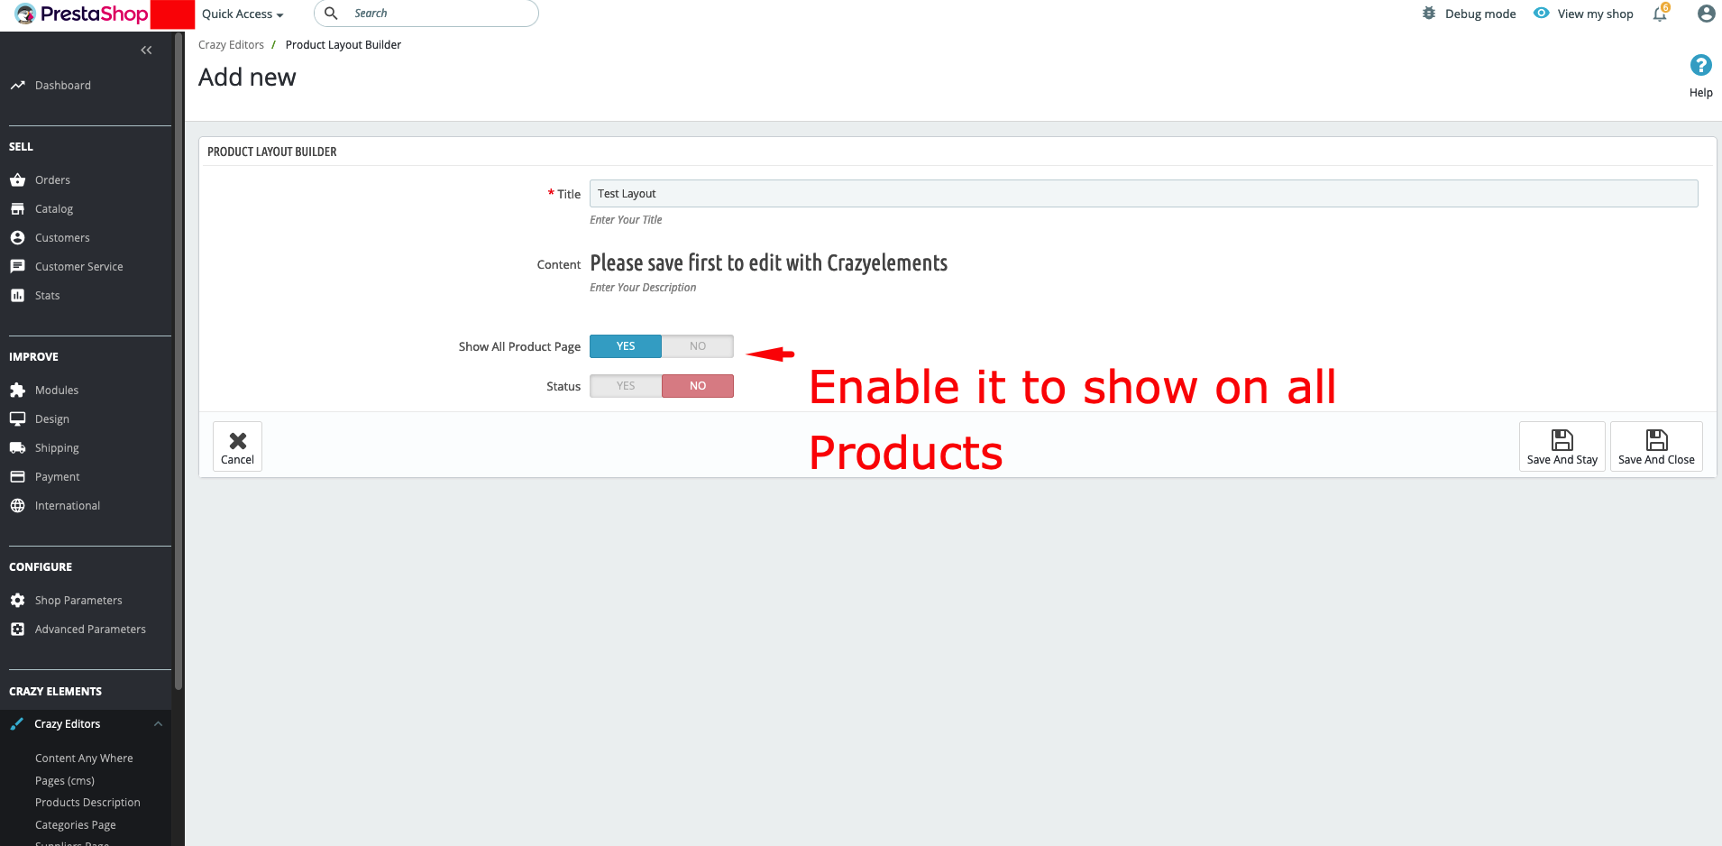The height and width of the screenshot is (846, 1722).
Task: Open the Quick Access dropdown
Action: pyautogui.click(x=243, y=14)
